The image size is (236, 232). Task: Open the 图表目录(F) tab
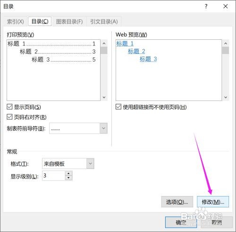click(x=69, y=21)
